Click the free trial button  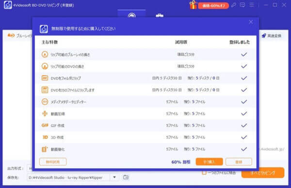(53, 162)
